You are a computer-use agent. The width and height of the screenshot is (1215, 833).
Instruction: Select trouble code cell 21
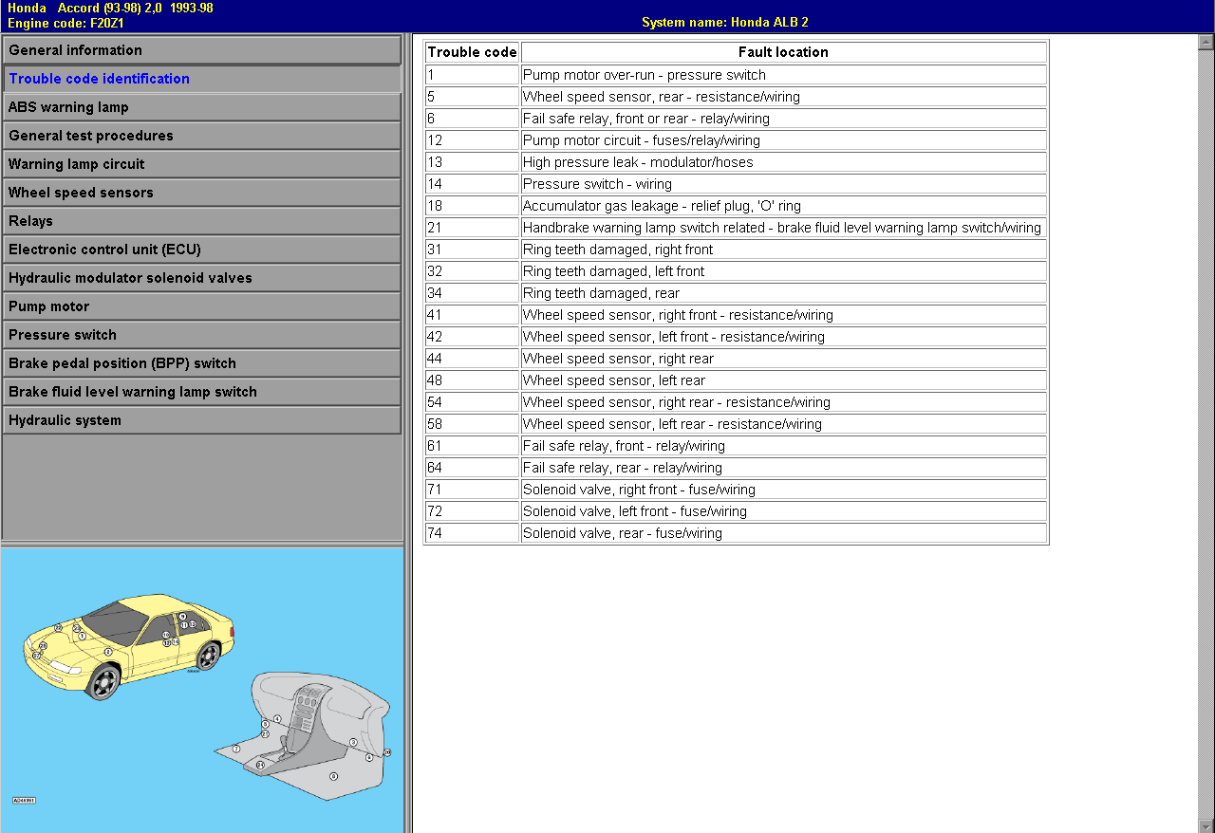[472, 228]
